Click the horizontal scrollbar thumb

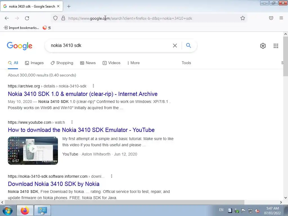pyautogui.click(x=124, y=202)
